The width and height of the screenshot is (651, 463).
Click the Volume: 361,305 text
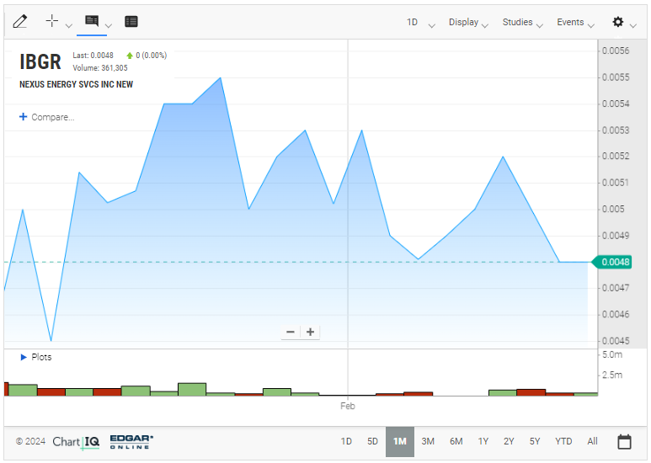(100, 68)
